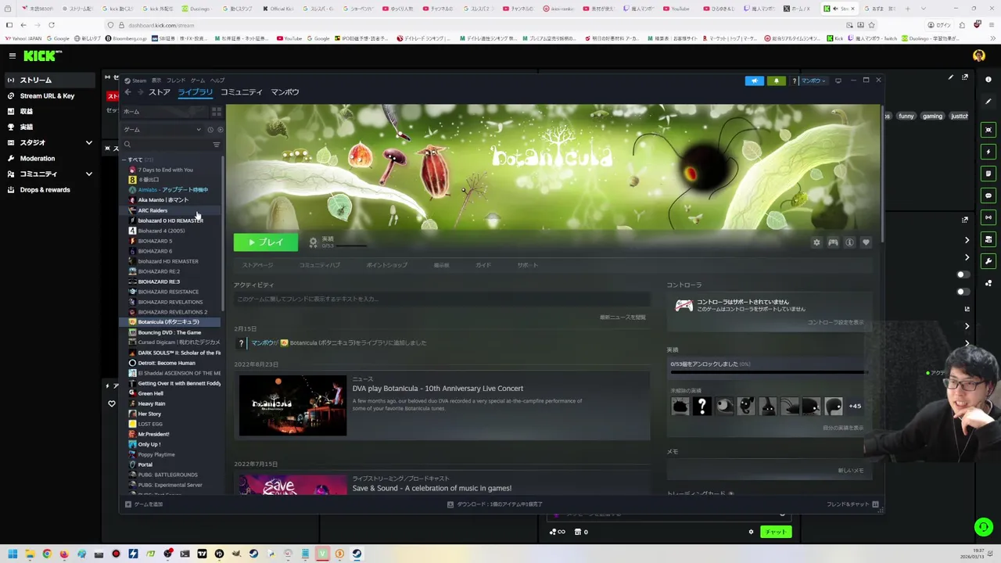Open the game info icon

coord(849,242)
